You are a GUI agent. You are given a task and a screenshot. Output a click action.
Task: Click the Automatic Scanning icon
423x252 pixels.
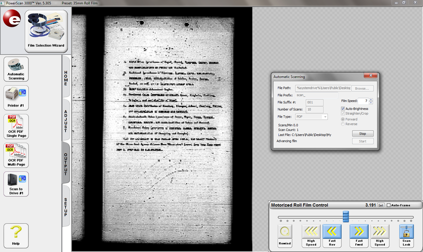[16, 69]
